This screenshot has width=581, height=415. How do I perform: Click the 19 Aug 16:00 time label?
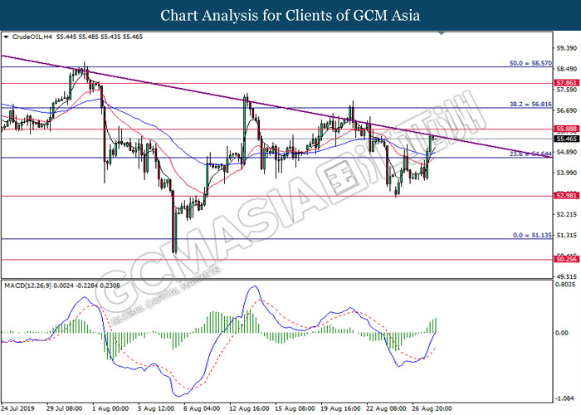[x=340, y=408]
